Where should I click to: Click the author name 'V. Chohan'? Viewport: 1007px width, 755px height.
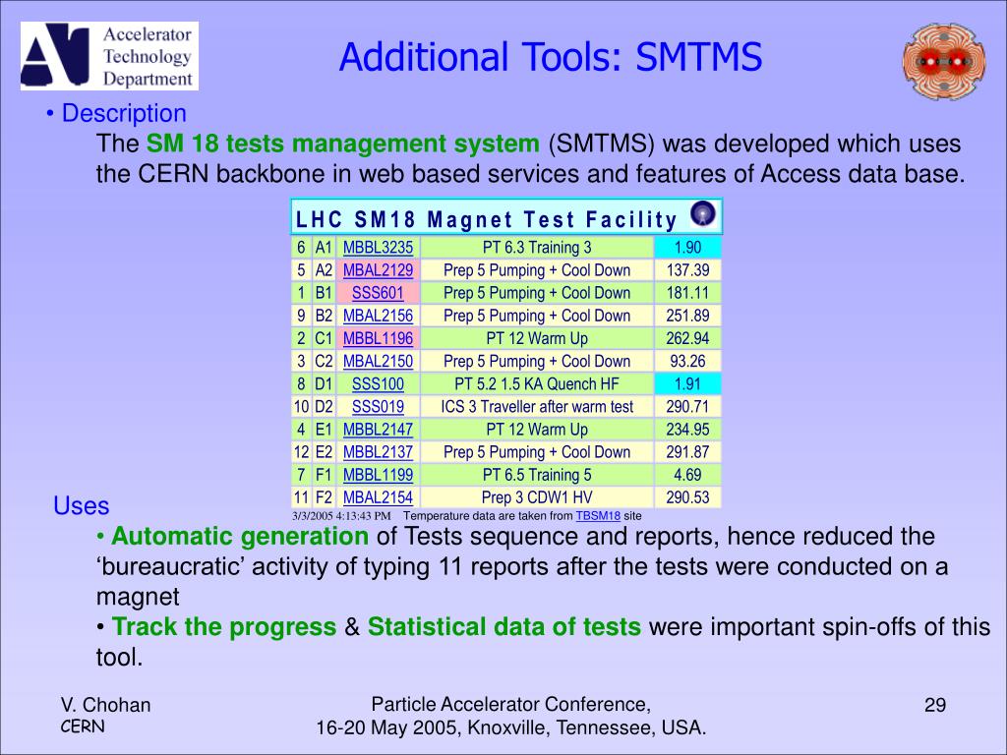(105, 705)
